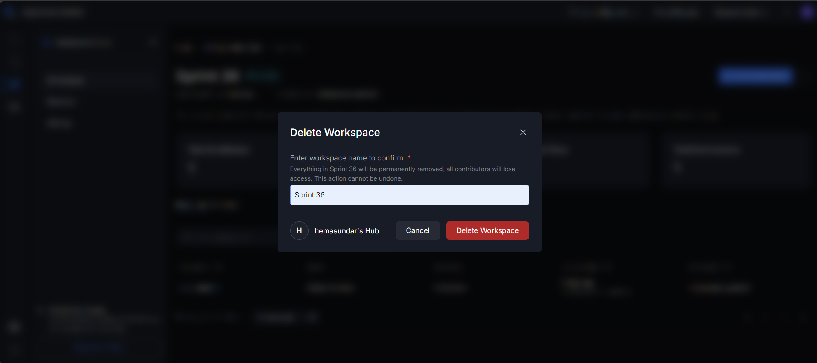
Task: Click the blue link at sidebar bottom
Action: [98, 347]
